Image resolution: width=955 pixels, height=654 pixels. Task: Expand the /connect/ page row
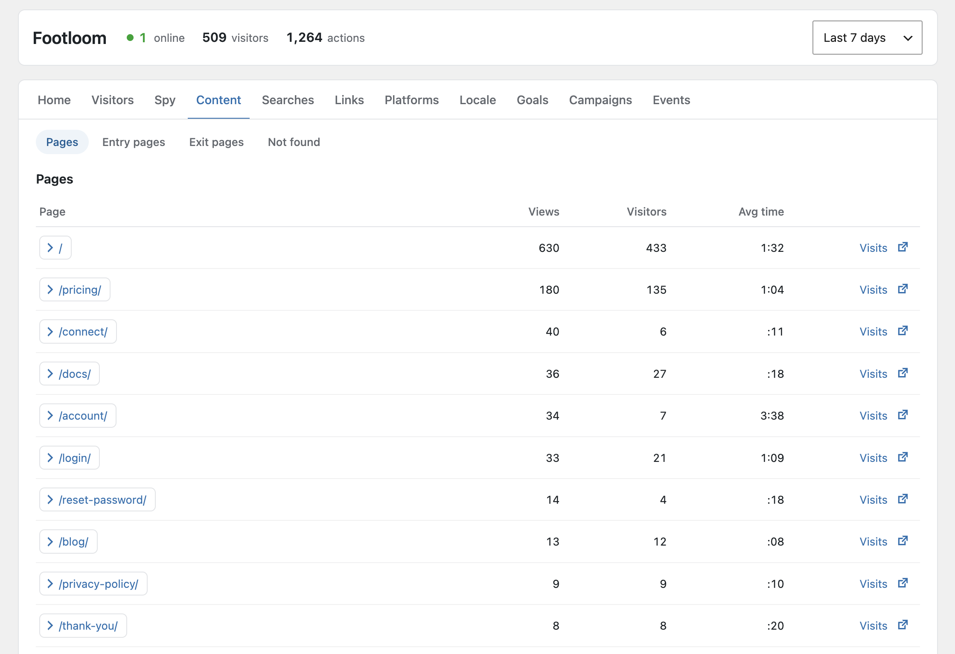[78, 332]
